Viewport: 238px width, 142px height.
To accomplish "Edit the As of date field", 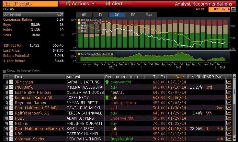I will click(220, 9).
